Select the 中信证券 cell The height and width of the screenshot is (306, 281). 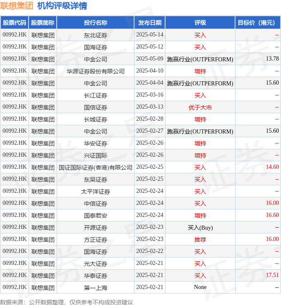(96, 204)
